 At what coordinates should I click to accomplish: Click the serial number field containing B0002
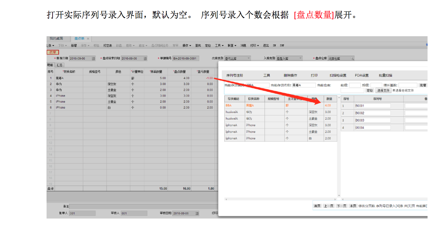tap(372, 113)
